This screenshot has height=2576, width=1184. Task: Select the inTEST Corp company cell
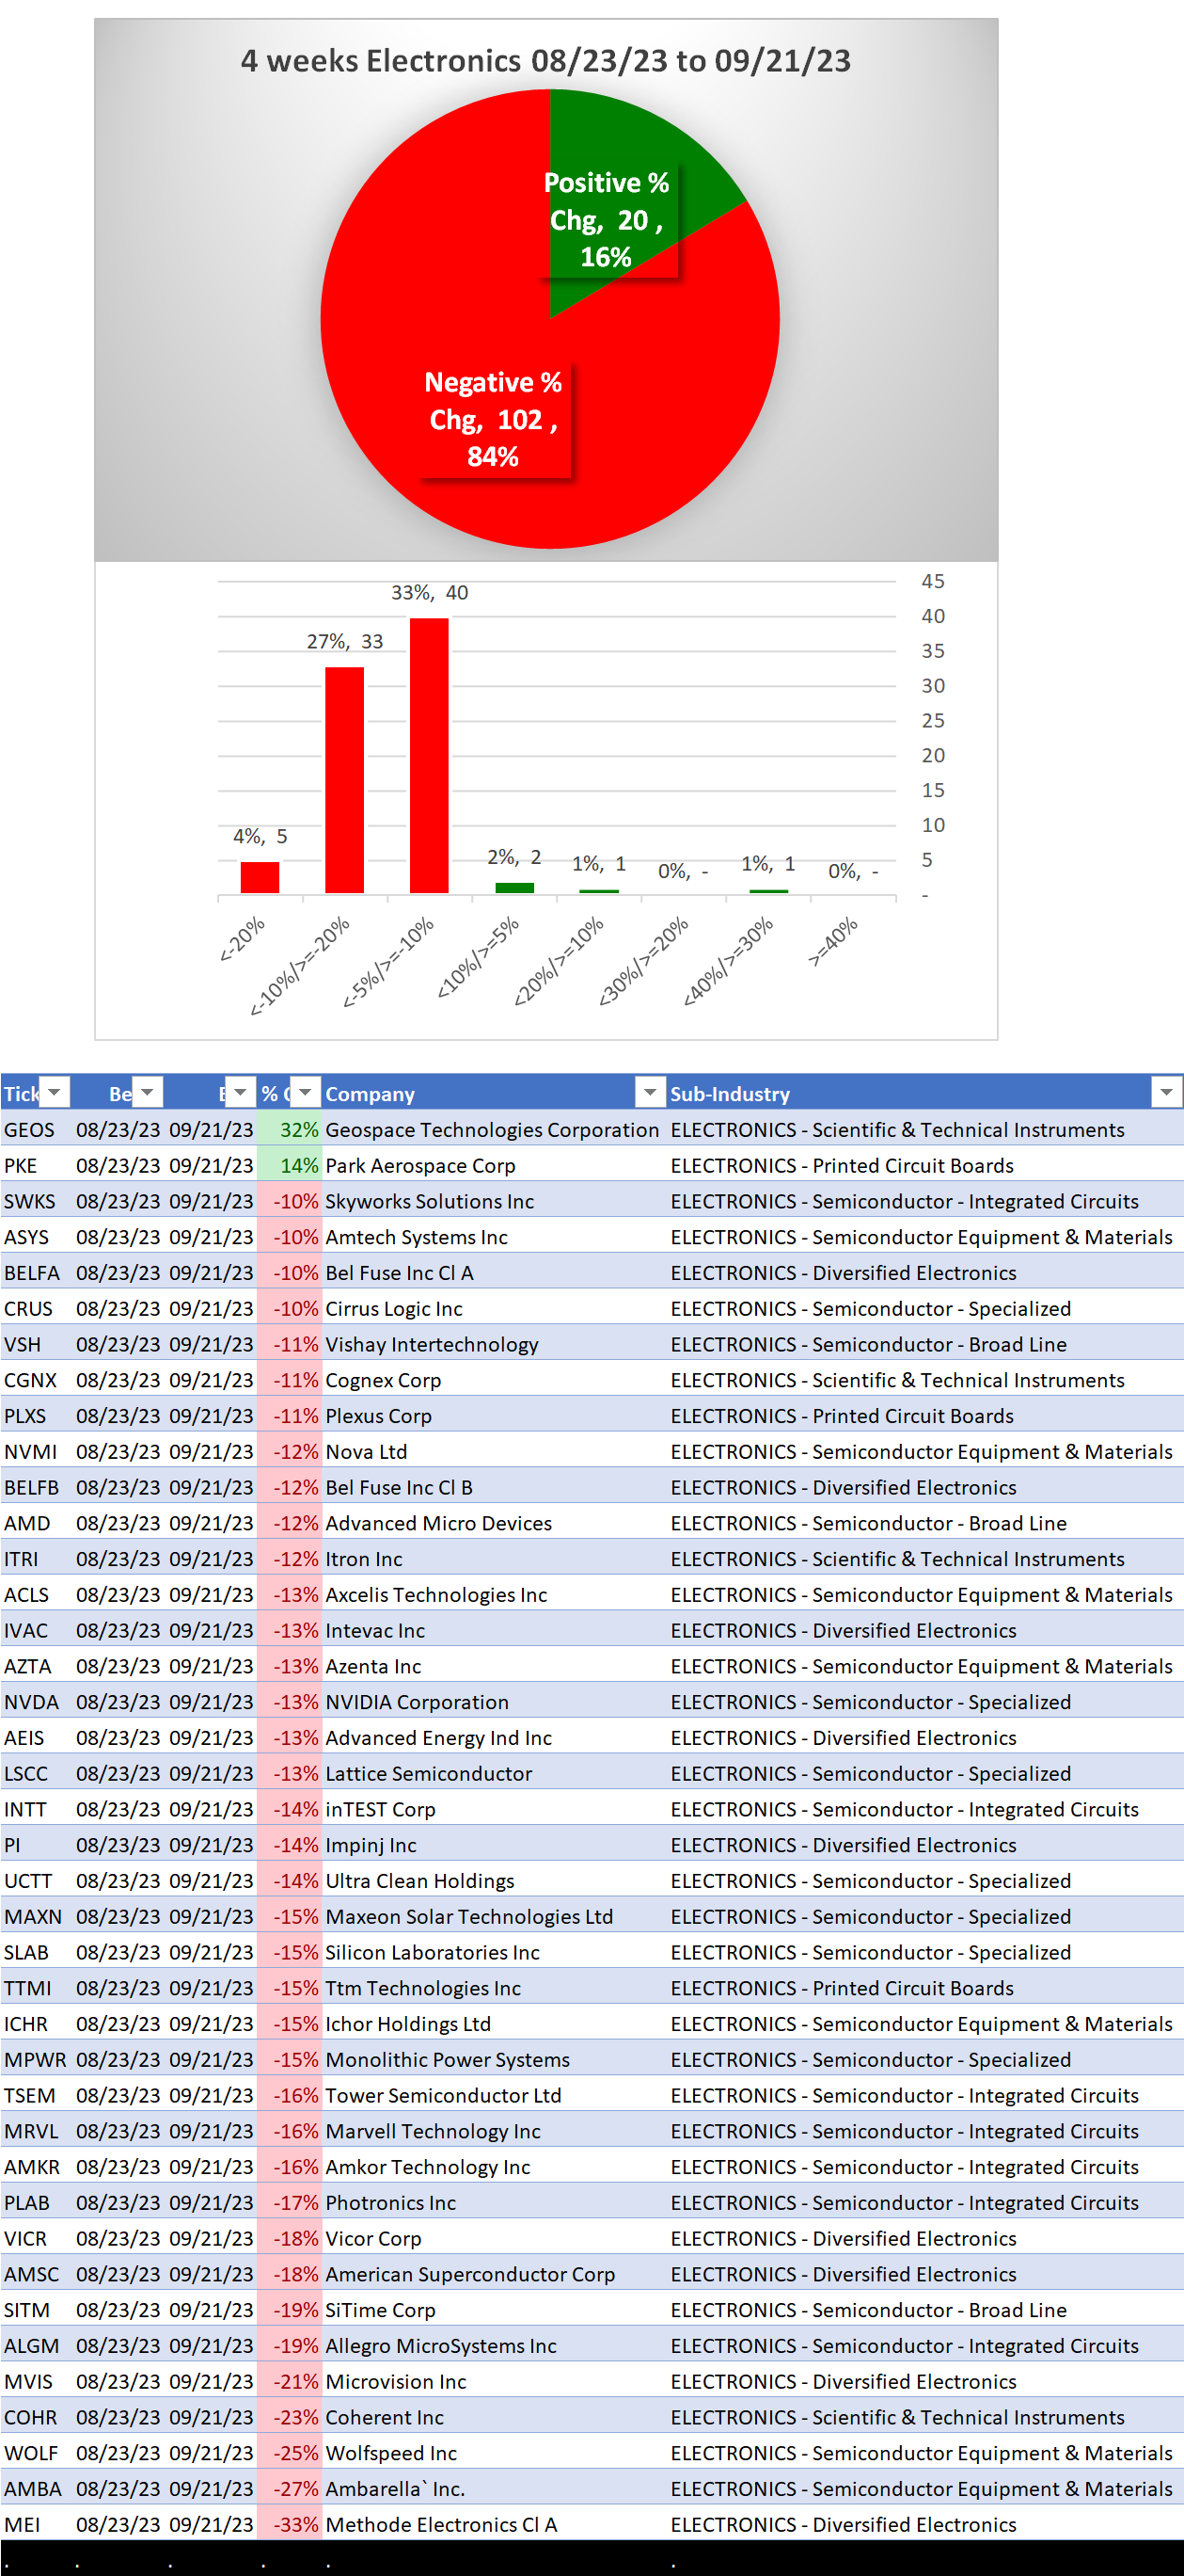click(x=494, y=1809)
